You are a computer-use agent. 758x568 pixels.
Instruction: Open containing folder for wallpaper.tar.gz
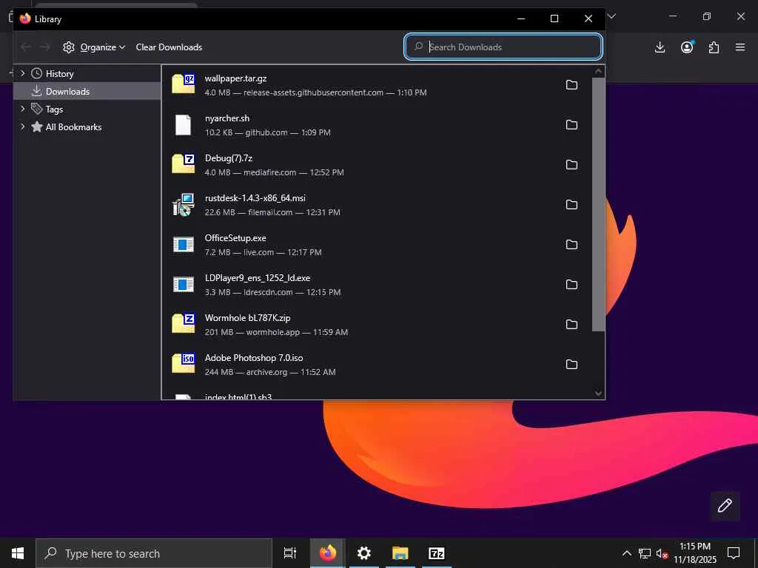[x=571, y=85]
